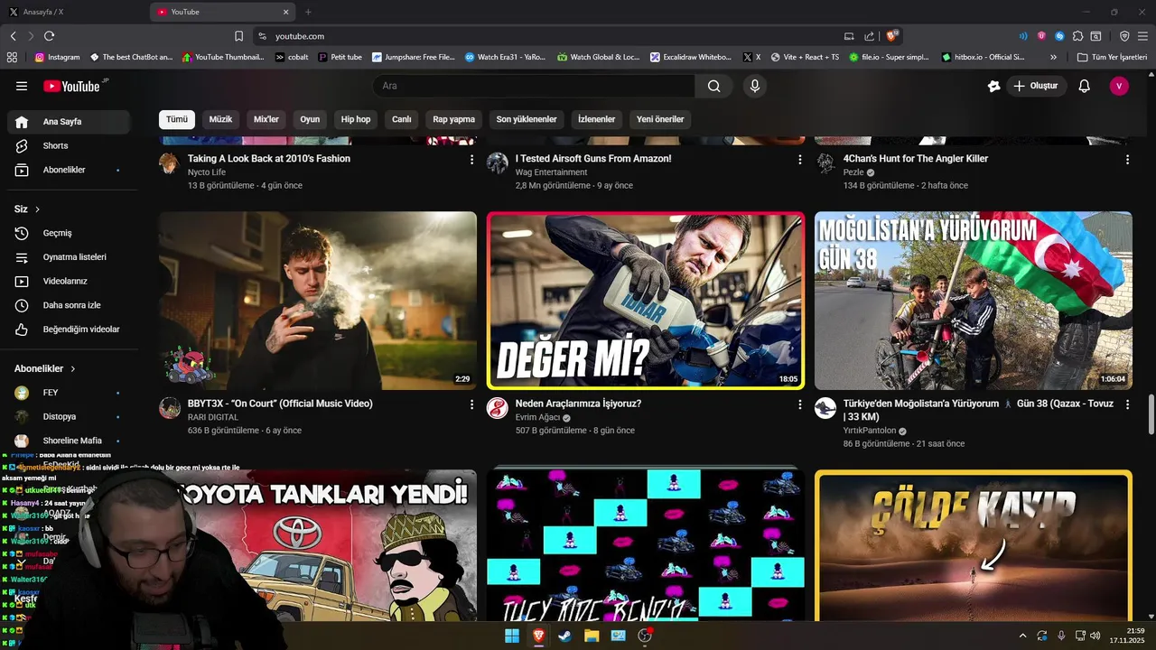This screenshot has height=650, width=1156.
Task: Open Oynatma listeleri playlists
Action: [69, 257]
